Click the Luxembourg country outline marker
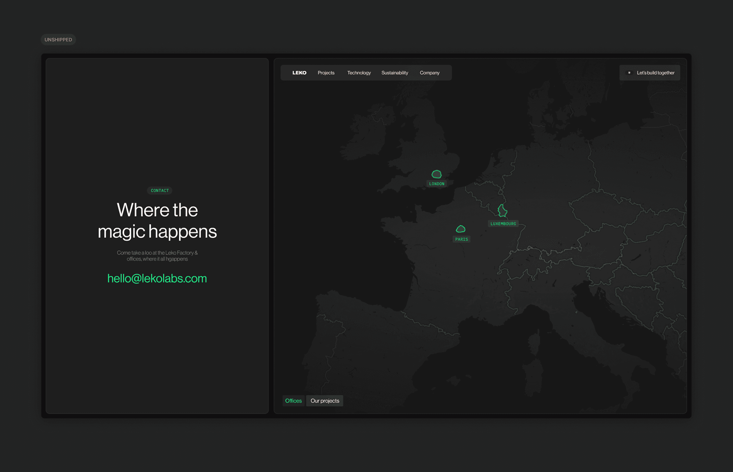 tap(502, 211)
